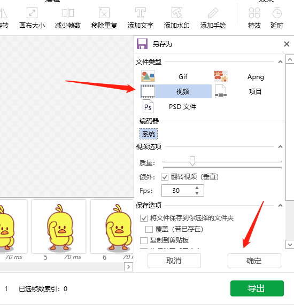The width and height of the screenshot is (294, 305).
Task: Toggle 将文件保存到你选择的文件夹 checkbox
Action: [144, 218]
